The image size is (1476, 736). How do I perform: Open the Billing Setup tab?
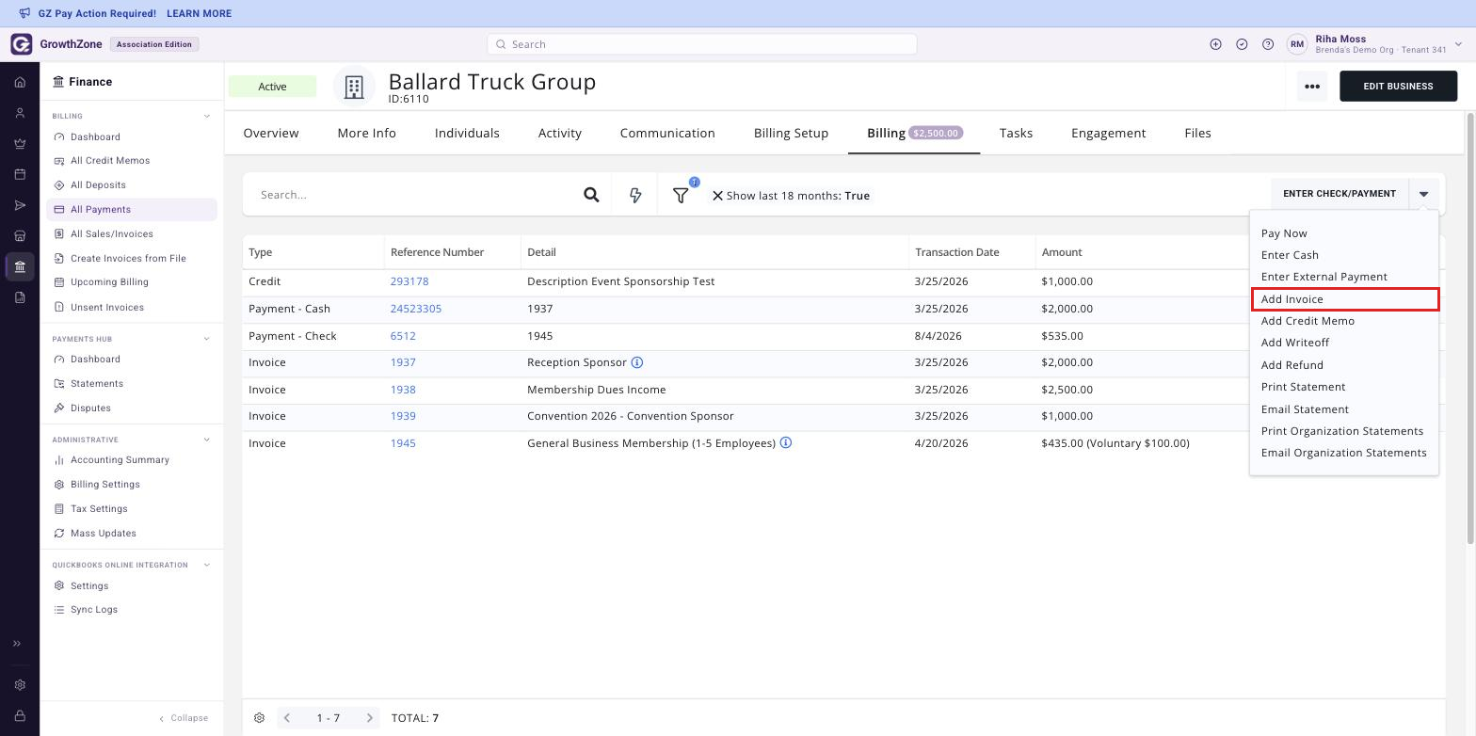[791, 133]
